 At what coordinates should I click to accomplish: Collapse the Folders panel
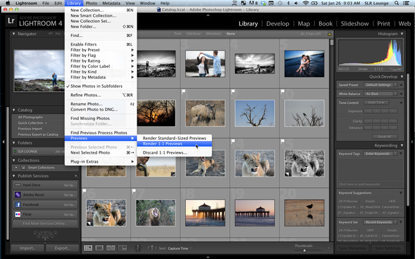click(14, 143)
